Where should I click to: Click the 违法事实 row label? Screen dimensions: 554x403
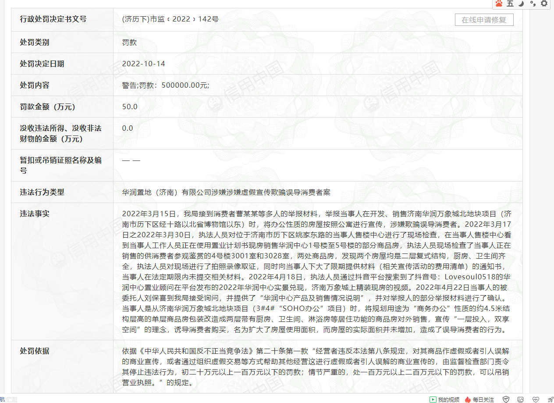(x=35, y=214)
